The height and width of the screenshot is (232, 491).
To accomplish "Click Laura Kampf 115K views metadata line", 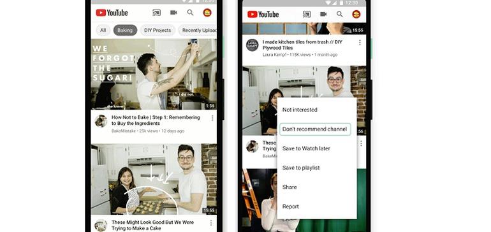I will coord(300,55).
